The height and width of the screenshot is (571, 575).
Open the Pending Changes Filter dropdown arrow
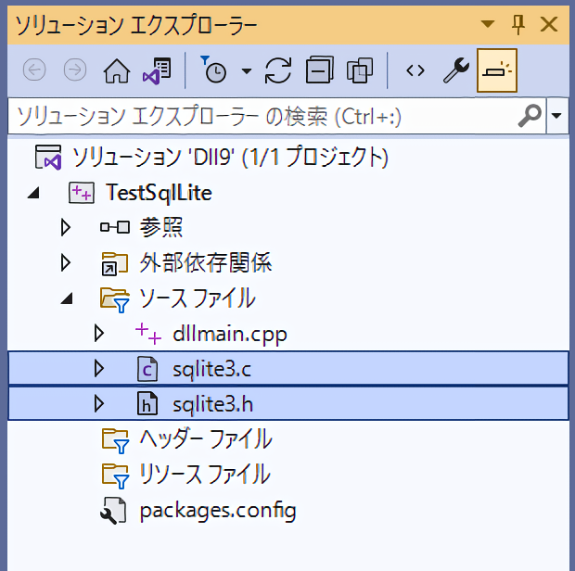point(246,71)
